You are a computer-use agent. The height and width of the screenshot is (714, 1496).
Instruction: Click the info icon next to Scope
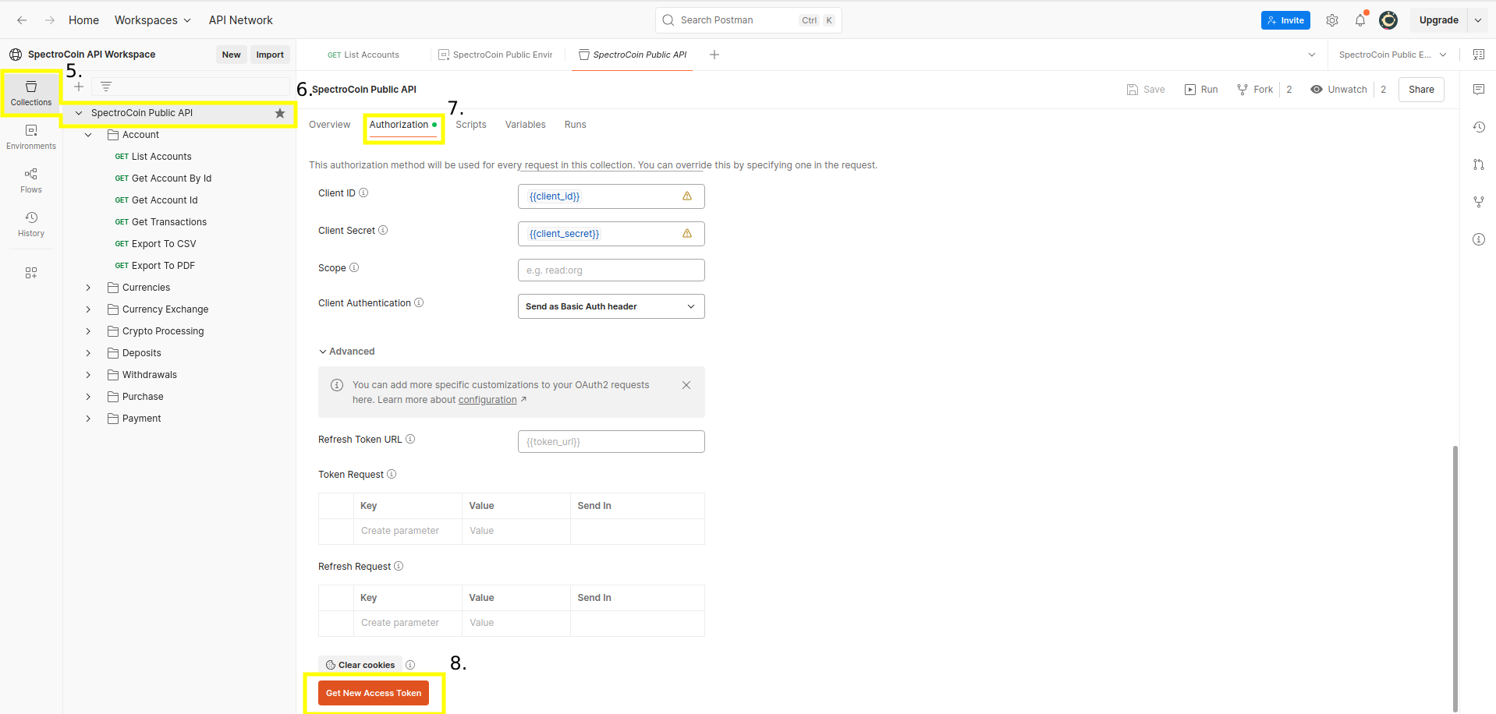tap(354, 268)
